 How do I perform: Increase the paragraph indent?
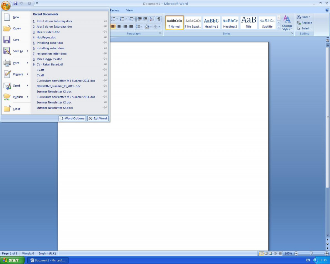[145, 19]
